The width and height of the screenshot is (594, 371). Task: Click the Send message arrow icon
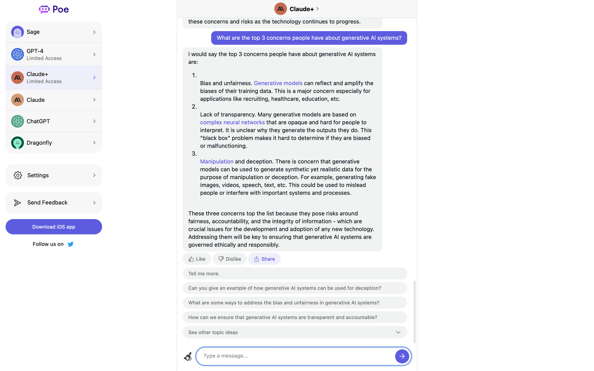point(401,356)
